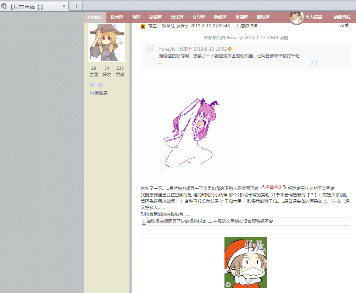Viewport: 356px width, 293px height.
Task: Click the Santa hat signature image
Action: pyautogui.click(x=245, y=262)
